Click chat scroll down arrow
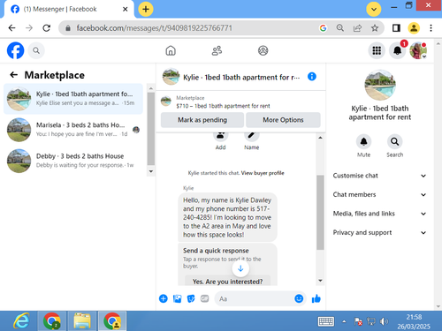 (x=320, y=281)
